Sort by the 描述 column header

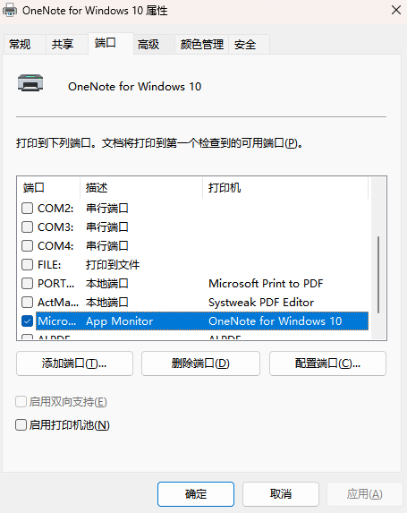[141, 188]
